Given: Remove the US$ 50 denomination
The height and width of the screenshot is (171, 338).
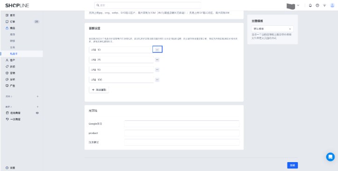Looking at the screenshot, I should pyautogui.click(x=157, y=70).
